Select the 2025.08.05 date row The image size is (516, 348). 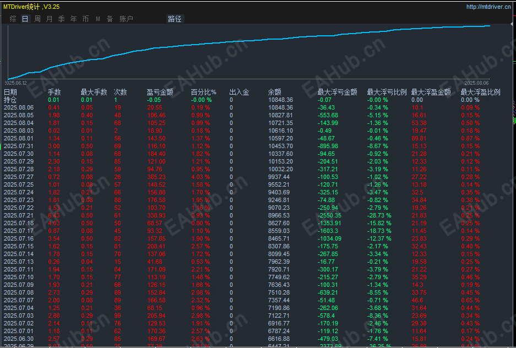click(x=18, y=115)
